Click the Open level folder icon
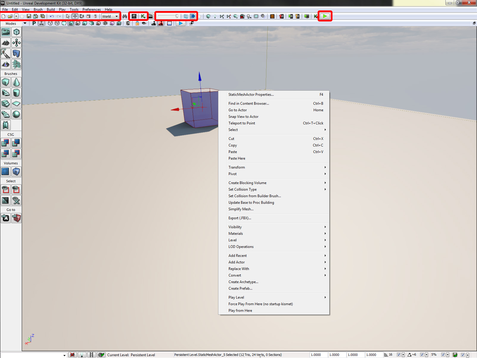Viewport: 477px width, 358px height. click(10, 16)
